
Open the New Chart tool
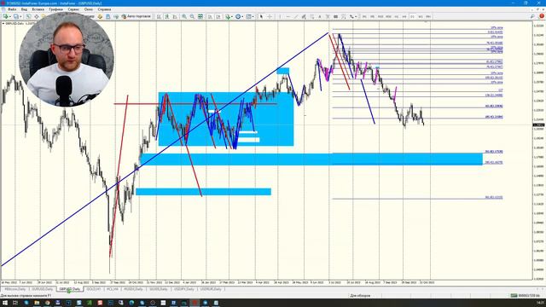coord(6,16)
